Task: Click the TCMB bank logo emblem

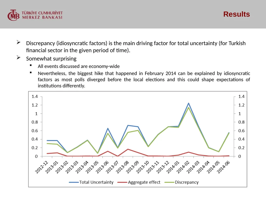Action: (x=14, y=15)
